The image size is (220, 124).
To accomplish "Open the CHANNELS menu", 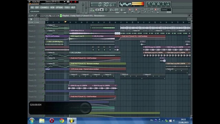I will click(44, 8).
